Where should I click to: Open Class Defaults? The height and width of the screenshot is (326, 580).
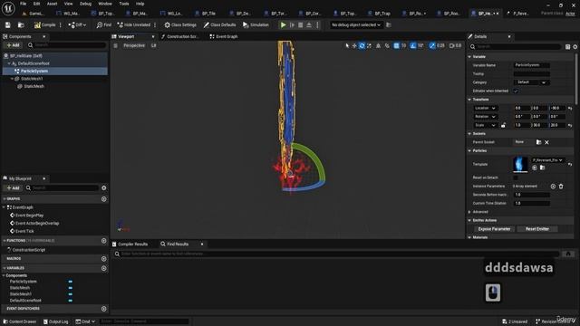[219, 24]
